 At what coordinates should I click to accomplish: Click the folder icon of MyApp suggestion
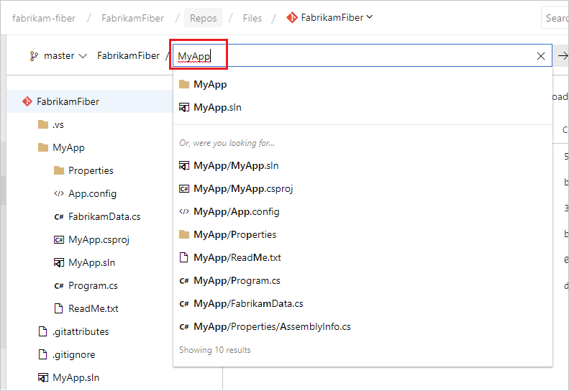click(x=184, y=84)
